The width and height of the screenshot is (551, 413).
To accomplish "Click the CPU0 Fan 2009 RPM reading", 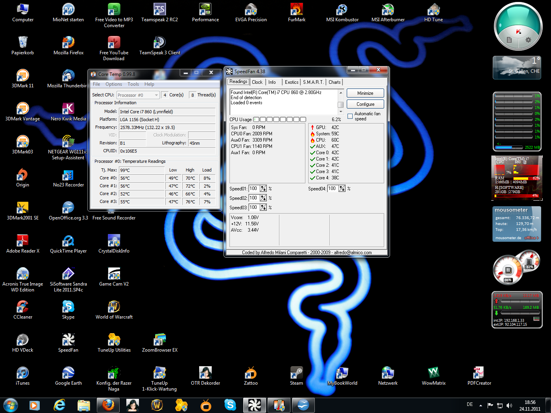I will (251, 134).
